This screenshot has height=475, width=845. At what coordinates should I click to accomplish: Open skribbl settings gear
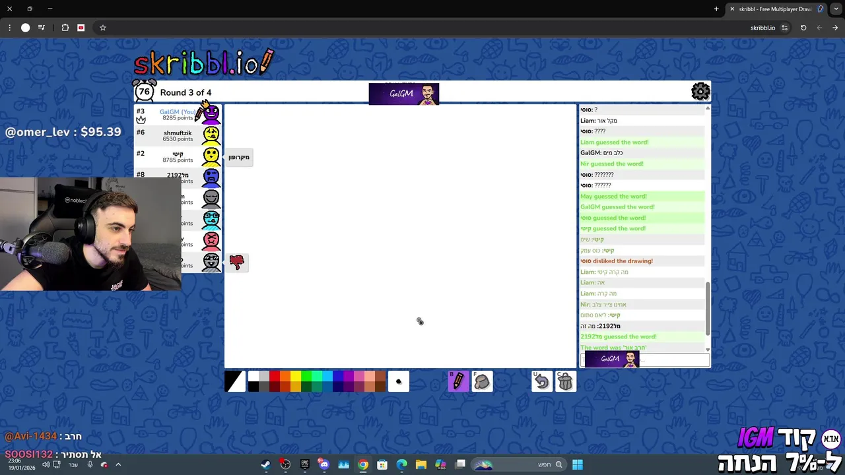pyautogui.click(x=700, y=91)
